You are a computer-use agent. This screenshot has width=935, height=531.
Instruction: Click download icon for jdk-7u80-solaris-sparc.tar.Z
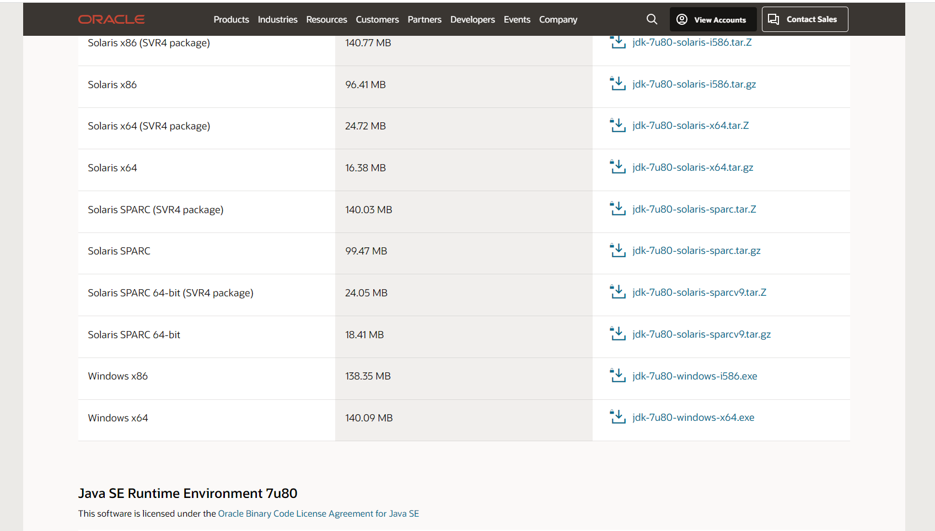coord(617,209)
